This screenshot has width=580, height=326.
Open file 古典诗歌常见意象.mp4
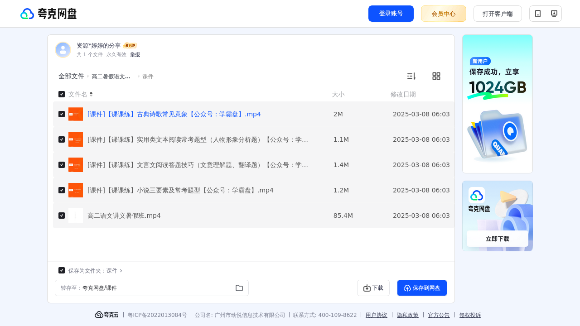click(x=174, y=114)
